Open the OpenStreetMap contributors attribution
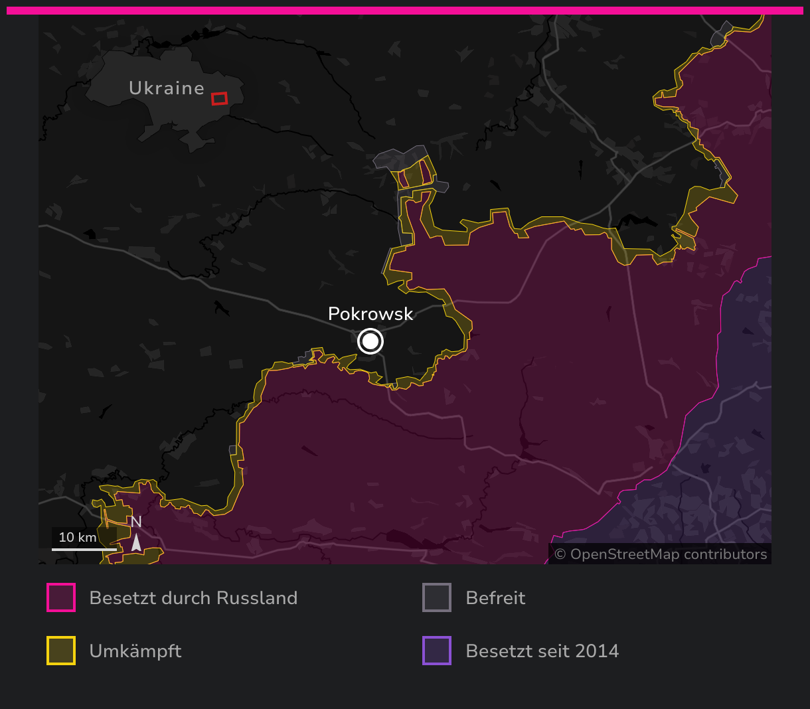810x709 pixels. (x=661, y=554)
